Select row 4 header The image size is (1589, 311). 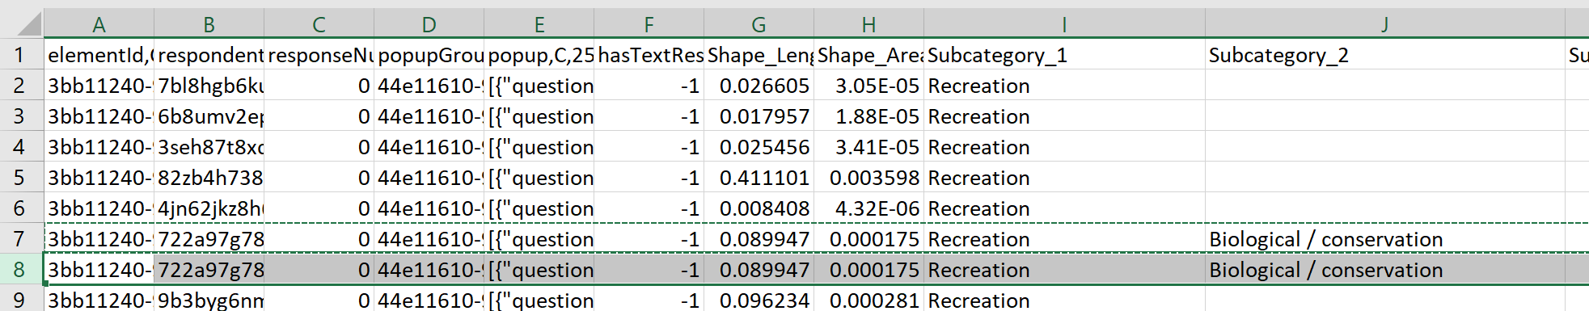[x=21, y=147]
